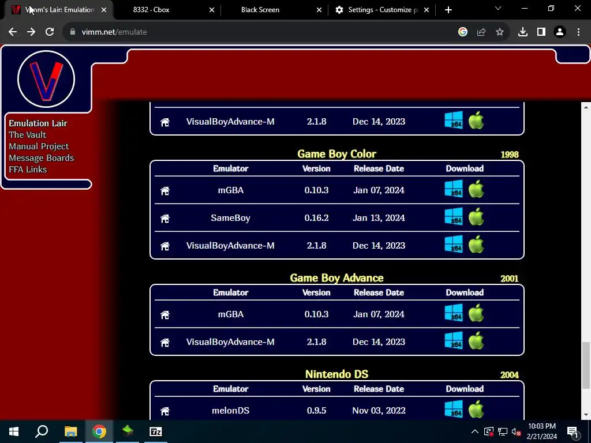
Task: Open Google icon in address bar
Action: pyautogui.click(x=463, y=32)
